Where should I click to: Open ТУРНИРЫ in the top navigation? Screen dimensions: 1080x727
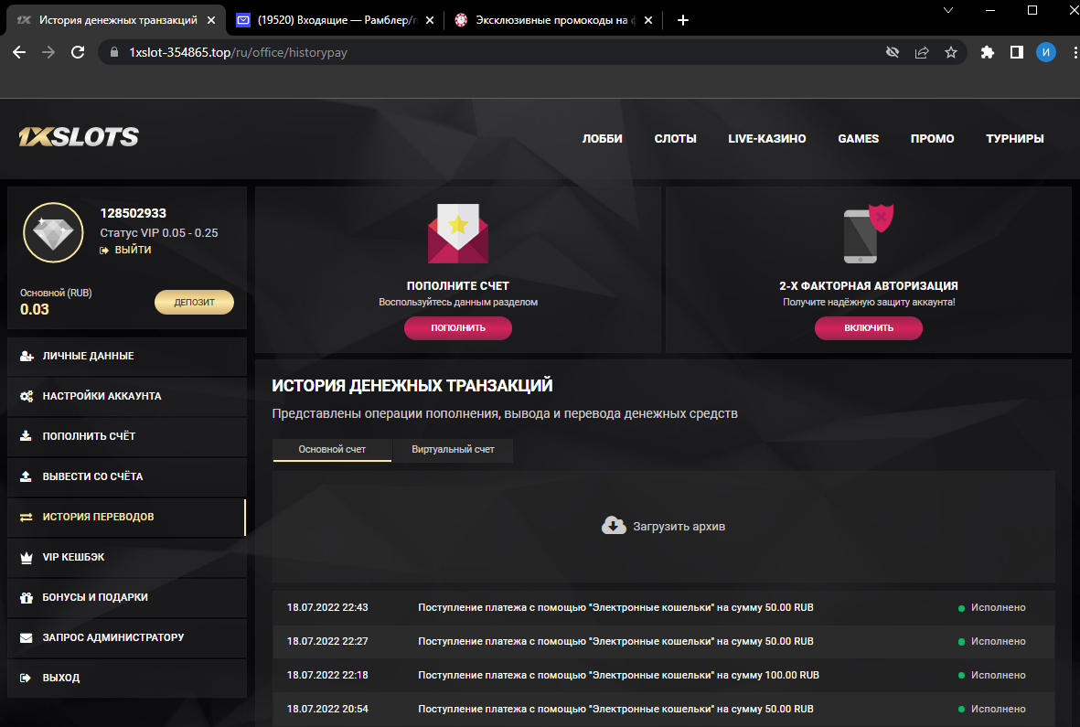point(1014,138)
